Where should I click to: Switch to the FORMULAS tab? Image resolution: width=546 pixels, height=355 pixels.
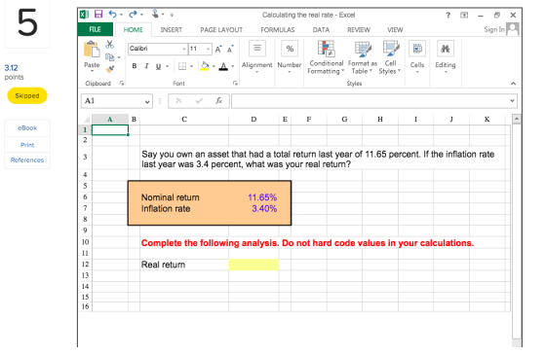[x=278, y=30]
